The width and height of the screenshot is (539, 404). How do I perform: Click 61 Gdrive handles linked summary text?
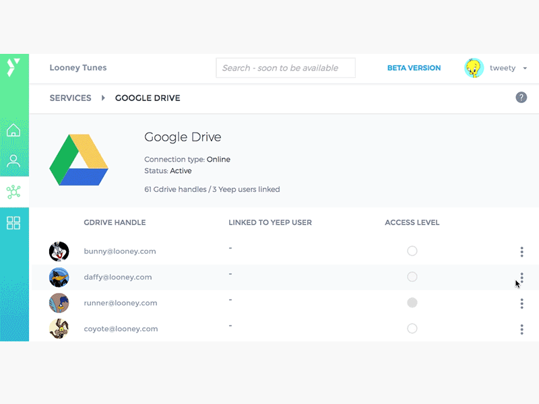[x=212, y=189]
